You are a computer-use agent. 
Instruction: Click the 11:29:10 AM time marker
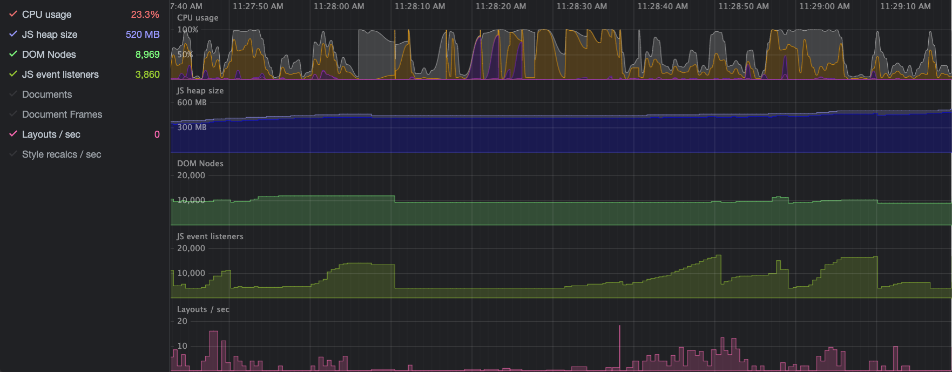click(x=906, y=6)
